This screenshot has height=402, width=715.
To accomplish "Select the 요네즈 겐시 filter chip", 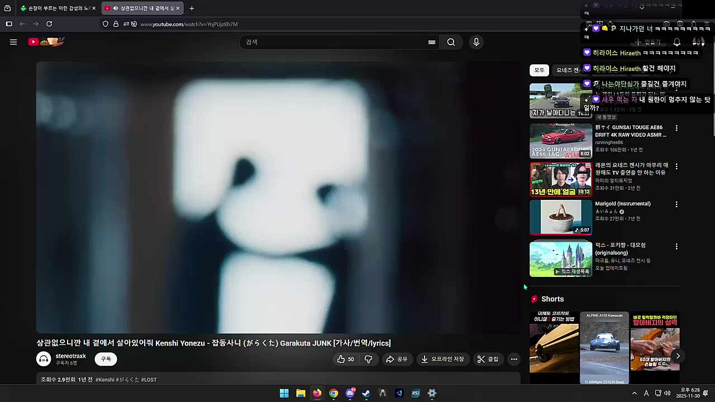I will [x=567, y=70].
